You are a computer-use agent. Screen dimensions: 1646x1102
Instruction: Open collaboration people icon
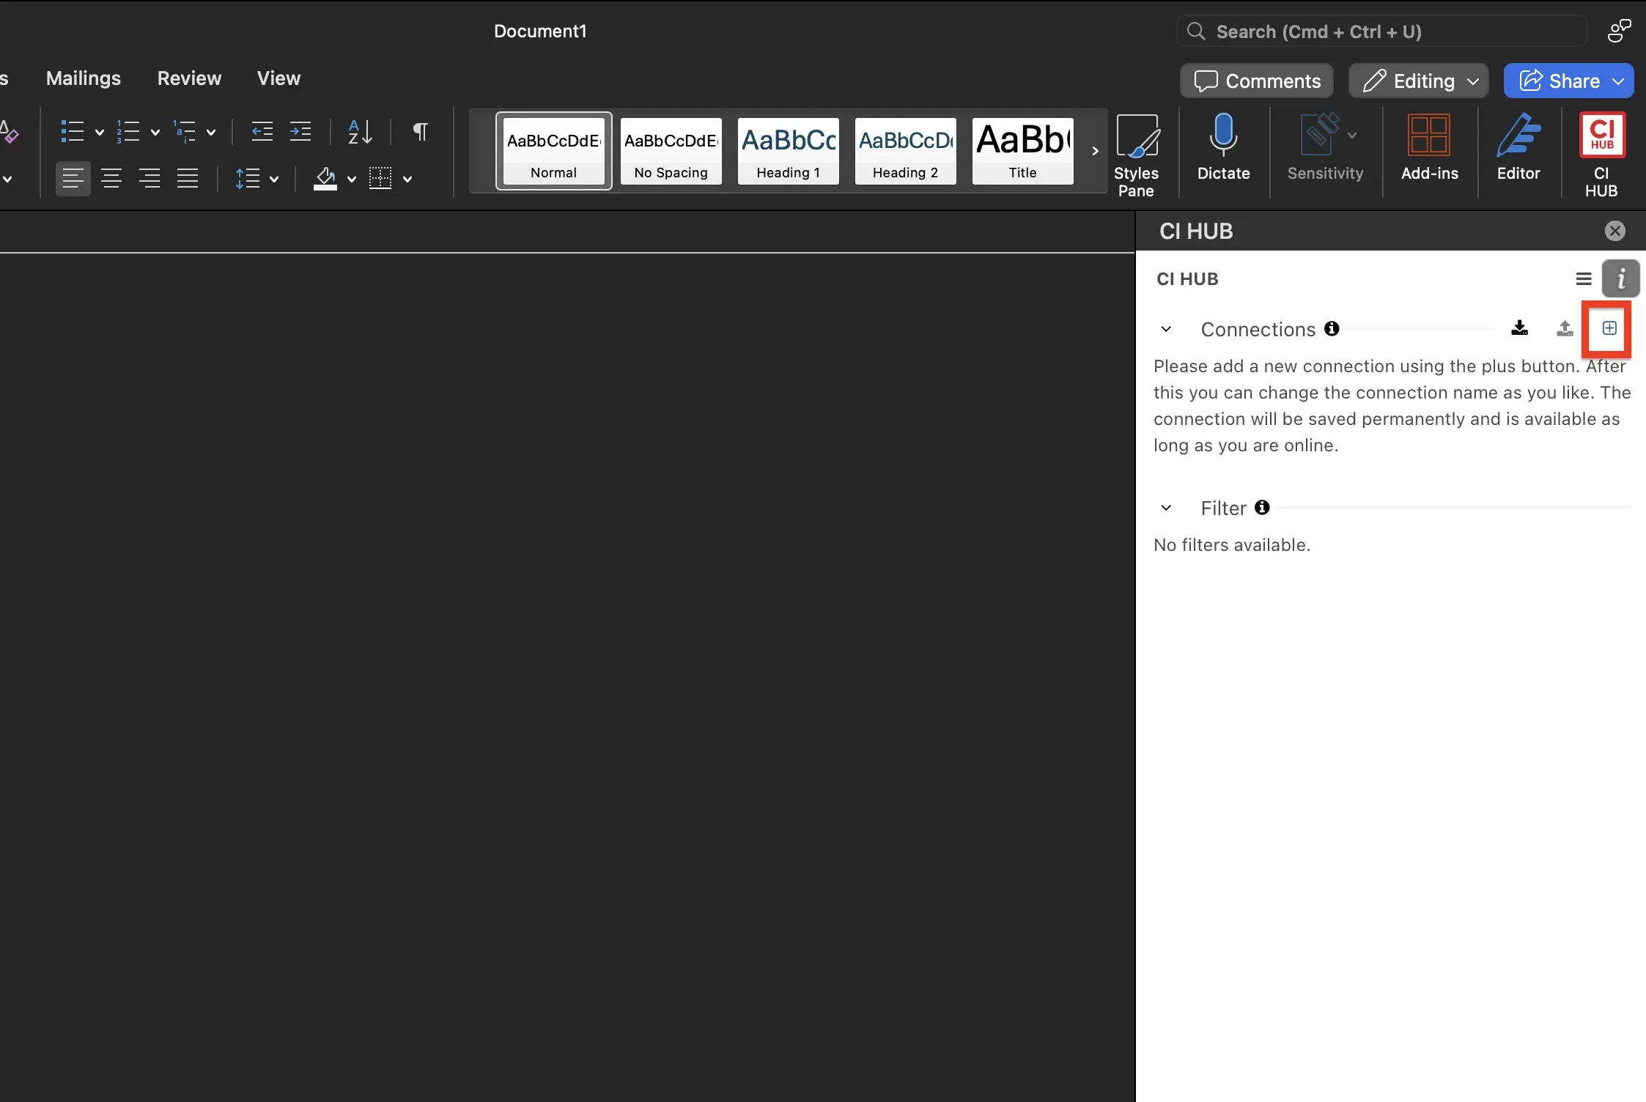pyautogui.click(x=1620, y=31)
